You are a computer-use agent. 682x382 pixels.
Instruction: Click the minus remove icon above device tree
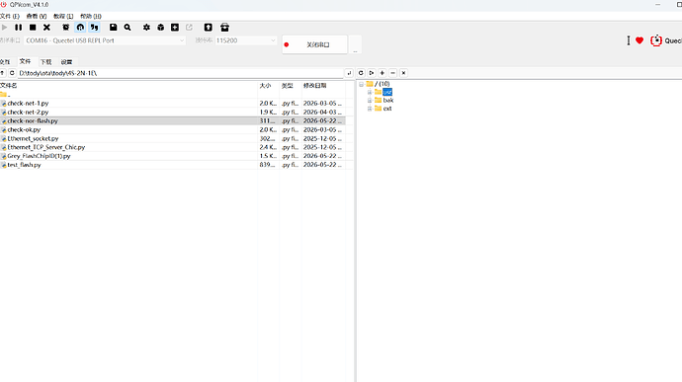click(x=392, y=73)
